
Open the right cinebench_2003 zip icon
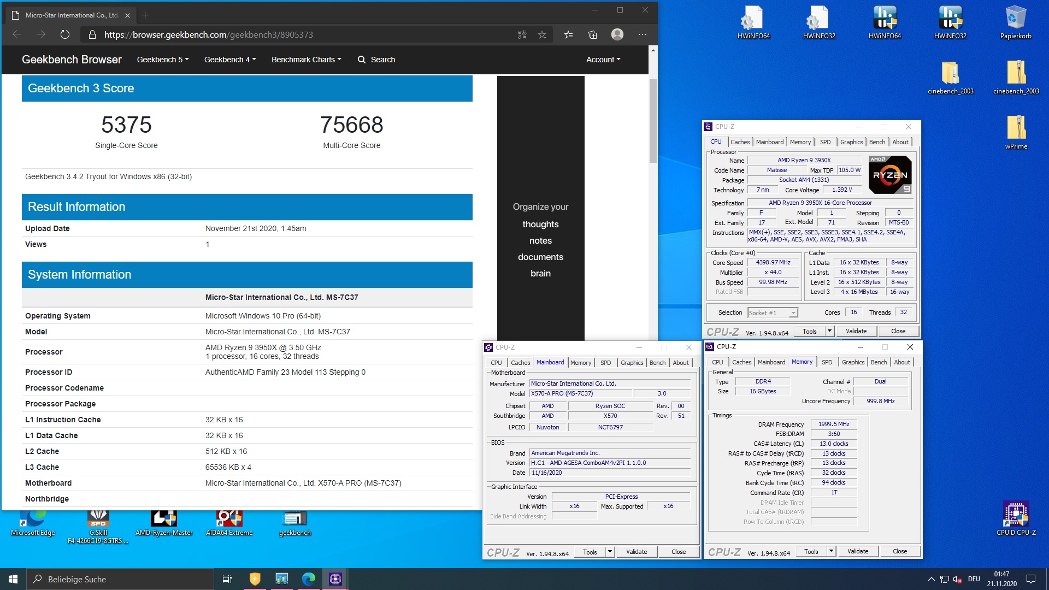[1016, 78]
